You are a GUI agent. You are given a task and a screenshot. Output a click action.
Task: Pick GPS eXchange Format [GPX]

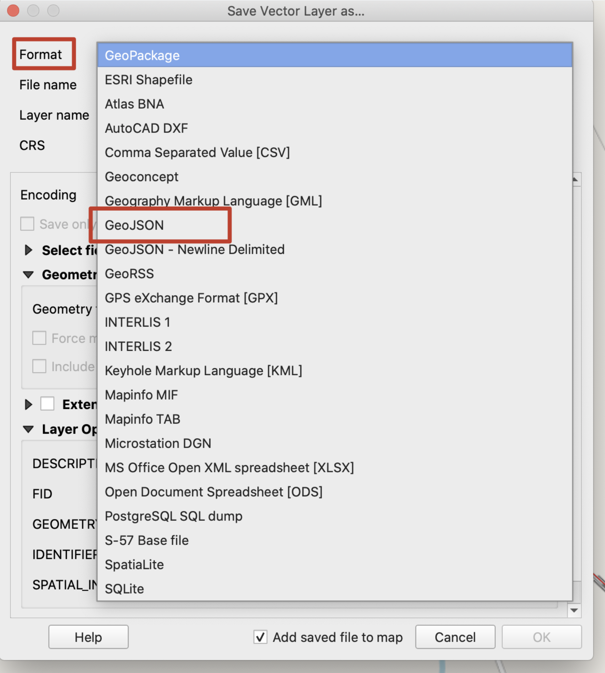point(191,298)
